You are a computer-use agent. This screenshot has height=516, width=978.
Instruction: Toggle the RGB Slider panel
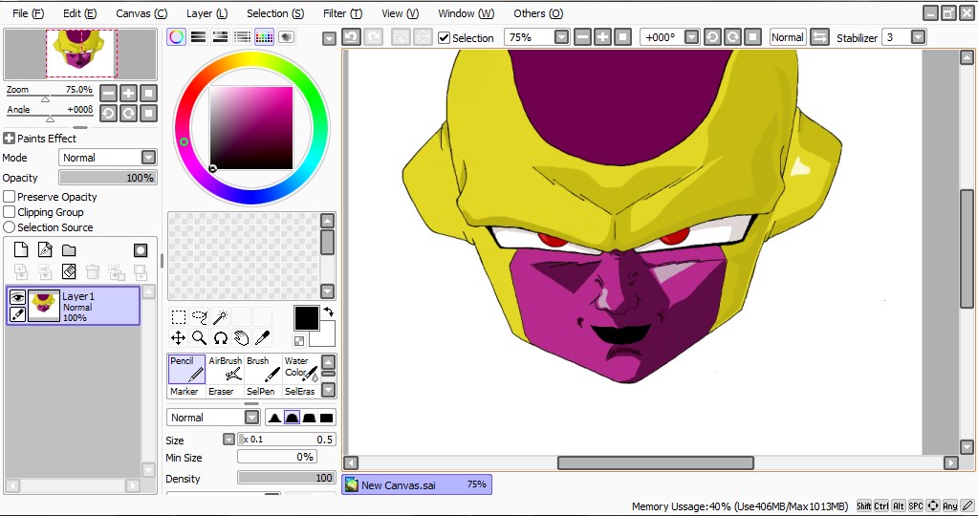(198, 36)
